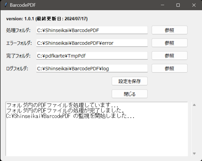Image resolution: width=202 pixels, height=161 pixels.
Task: Click log line 'フォルダ内のPDFファイルの処理が完了しました。'
Action: tap(65, 111)
